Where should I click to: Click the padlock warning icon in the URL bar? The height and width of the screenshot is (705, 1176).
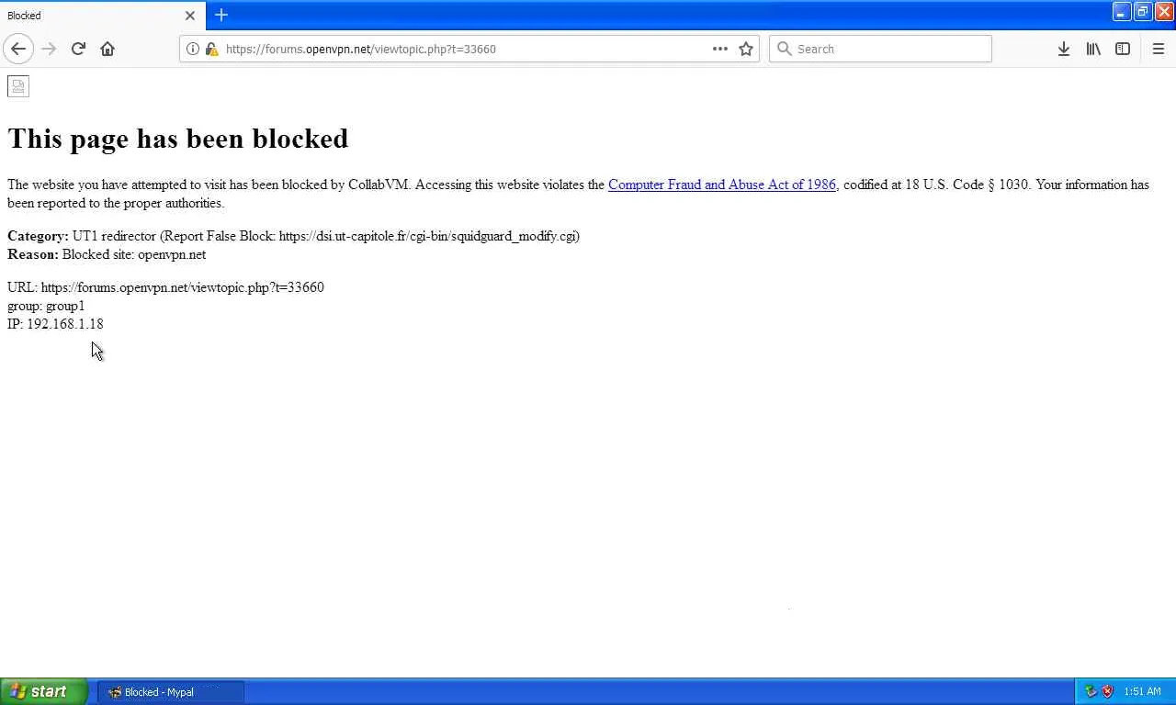211,49
